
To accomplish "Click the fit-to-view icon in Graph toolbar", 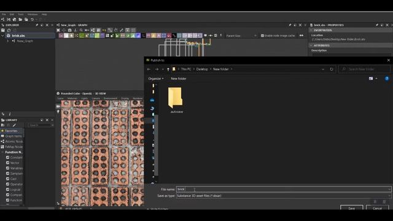I will (58, 30).
